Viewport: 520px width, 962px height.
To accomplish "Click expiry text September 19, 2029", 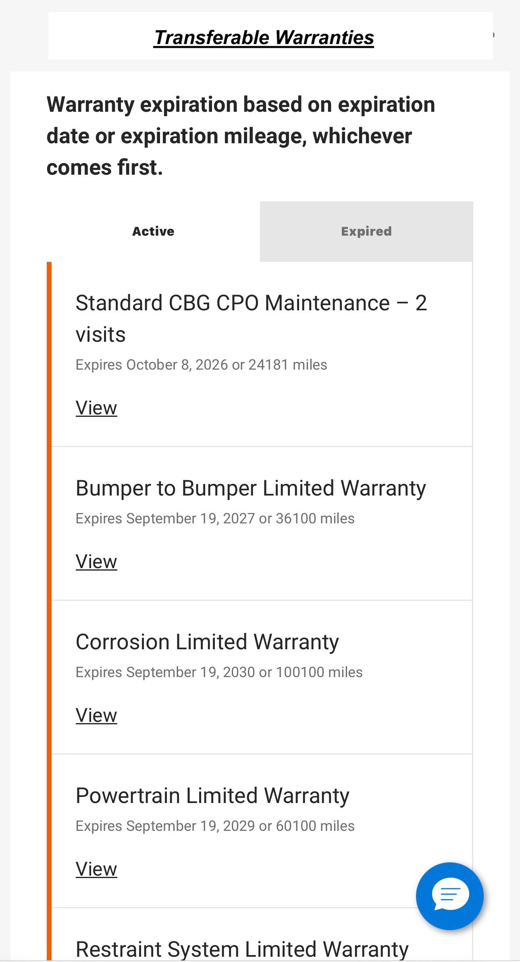I will [x=191, y=826].
